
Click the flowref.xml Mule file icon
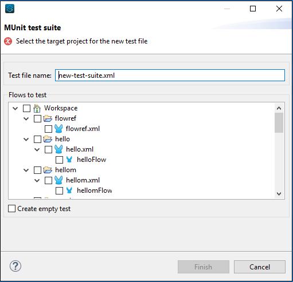58,129
